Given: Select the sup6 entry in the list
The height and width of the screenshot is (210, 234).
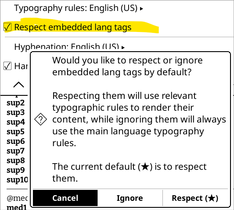Looking at the screenshot, I should click(15, 141).
